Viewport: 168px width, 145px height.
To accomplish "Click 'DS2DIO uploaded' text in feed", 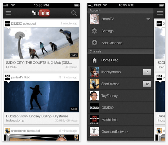I will pyautogui.click(x=23, y=24).
